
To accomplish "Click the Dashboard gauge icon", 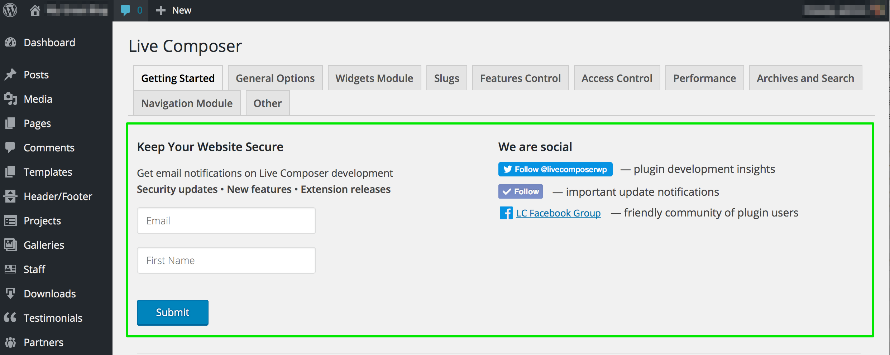I will click(11, 42).
